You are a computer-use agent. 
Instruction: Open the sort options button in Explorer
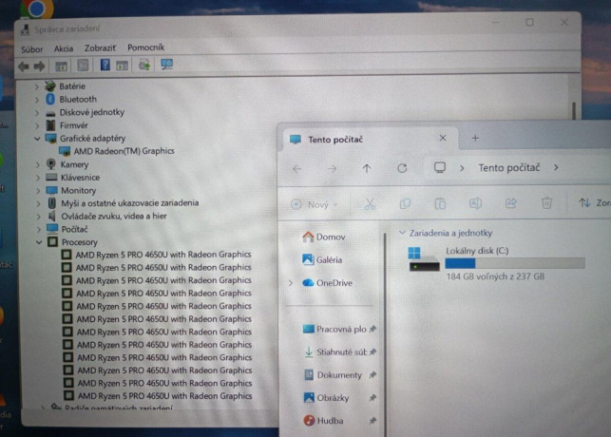pyautogui.click(x=594, y=202)
